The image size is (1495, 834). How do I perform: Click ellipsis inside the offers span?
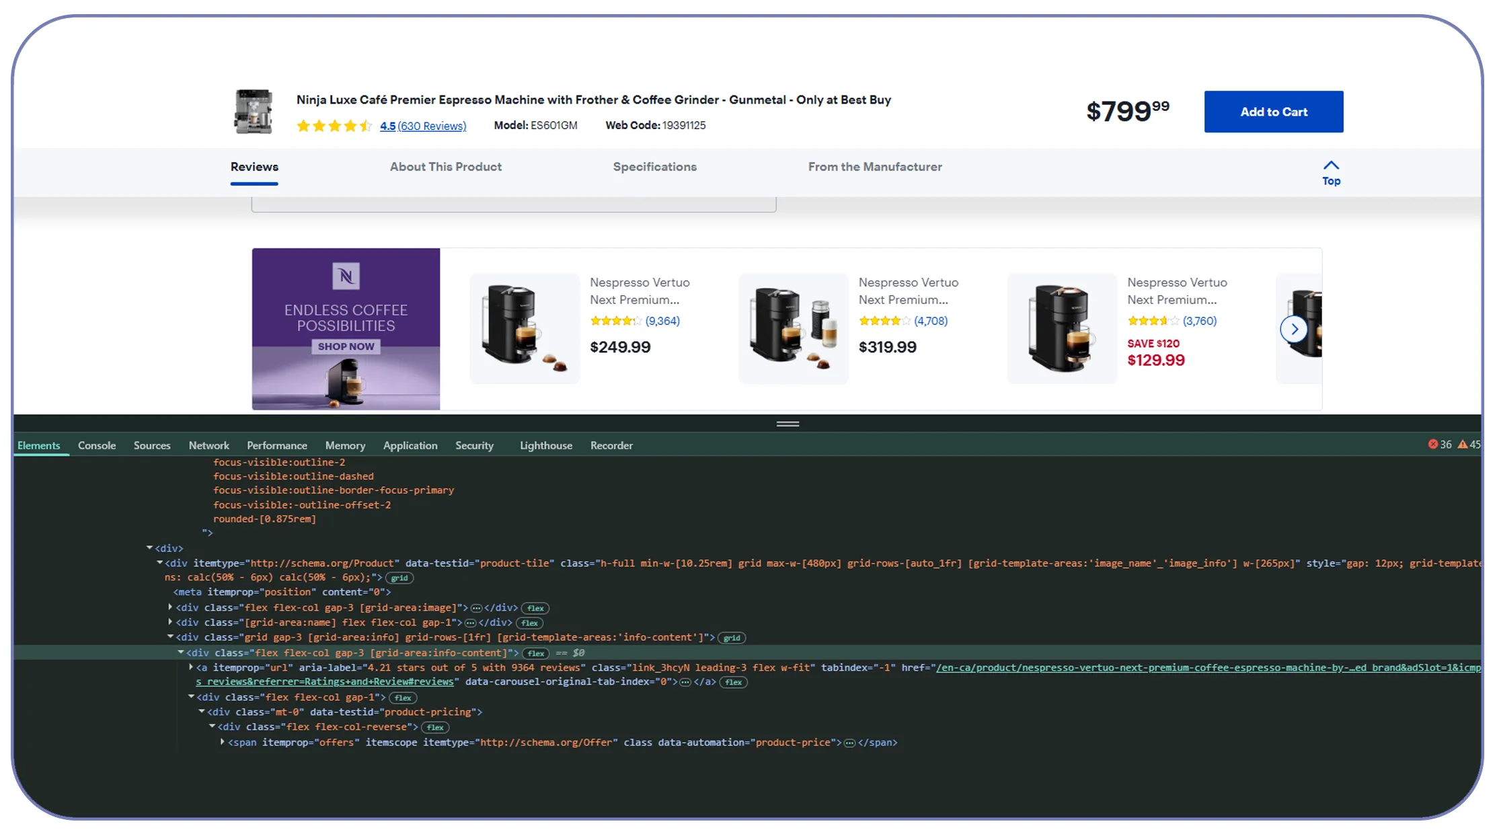click(x=849, y=743)
